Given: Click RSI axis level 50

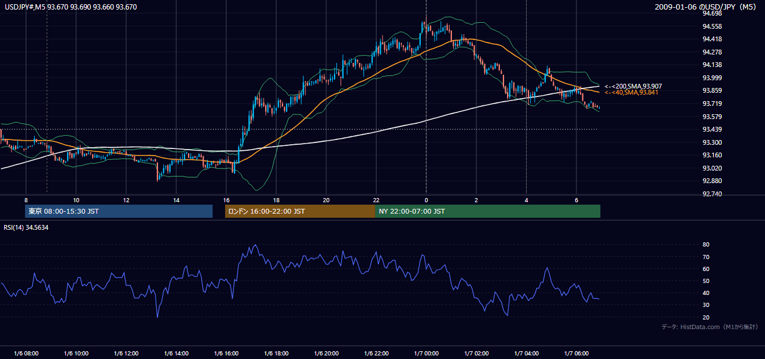Looking at the screenshot, I should (x=706, y=281).
